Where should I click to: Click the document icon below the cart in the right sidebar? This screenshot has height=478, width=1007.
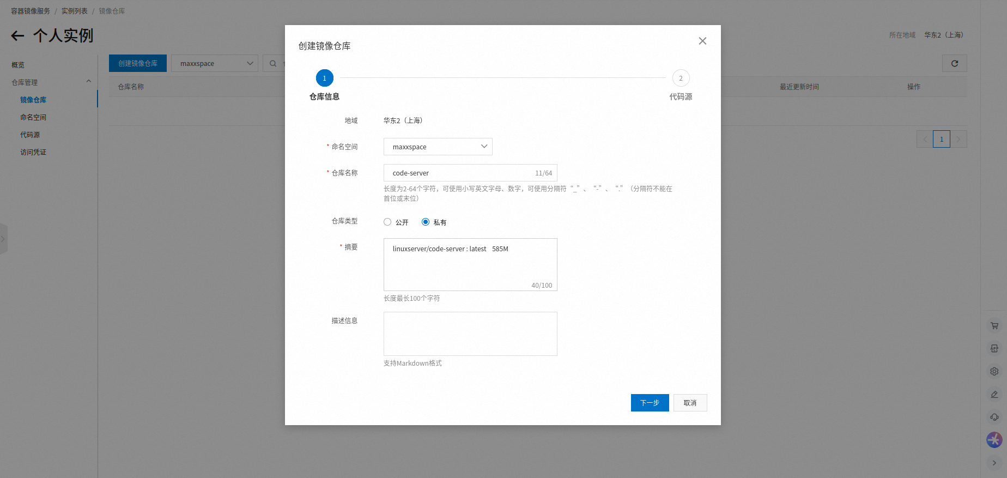(x=994, y=348)
